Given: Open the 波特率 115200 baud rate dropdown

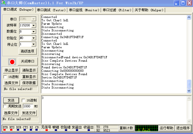Looking at the screenshot, I should tap(33, 26).
